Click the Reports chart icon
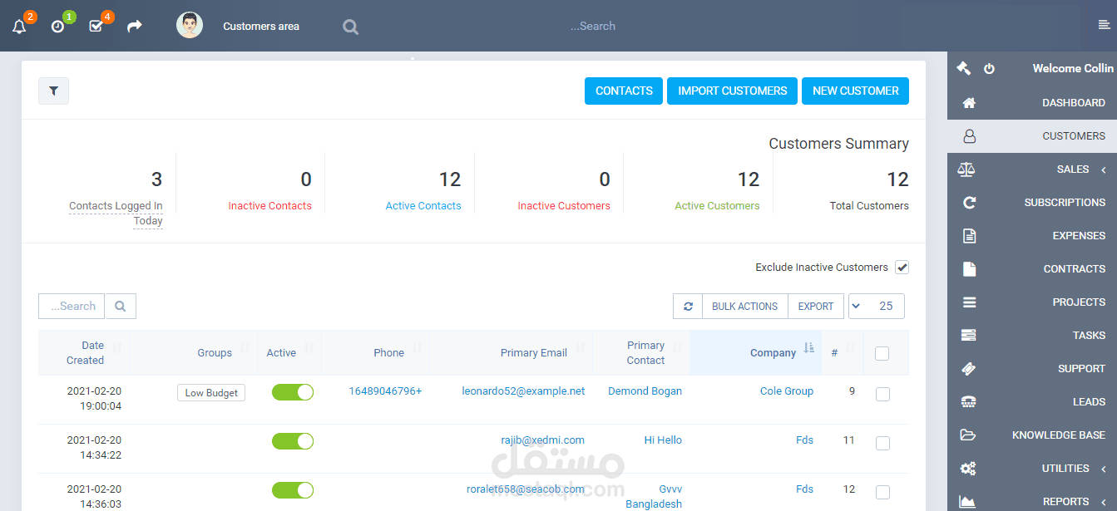The height and width of the screenshot is (511, 1117). click(x=966, y=502)
